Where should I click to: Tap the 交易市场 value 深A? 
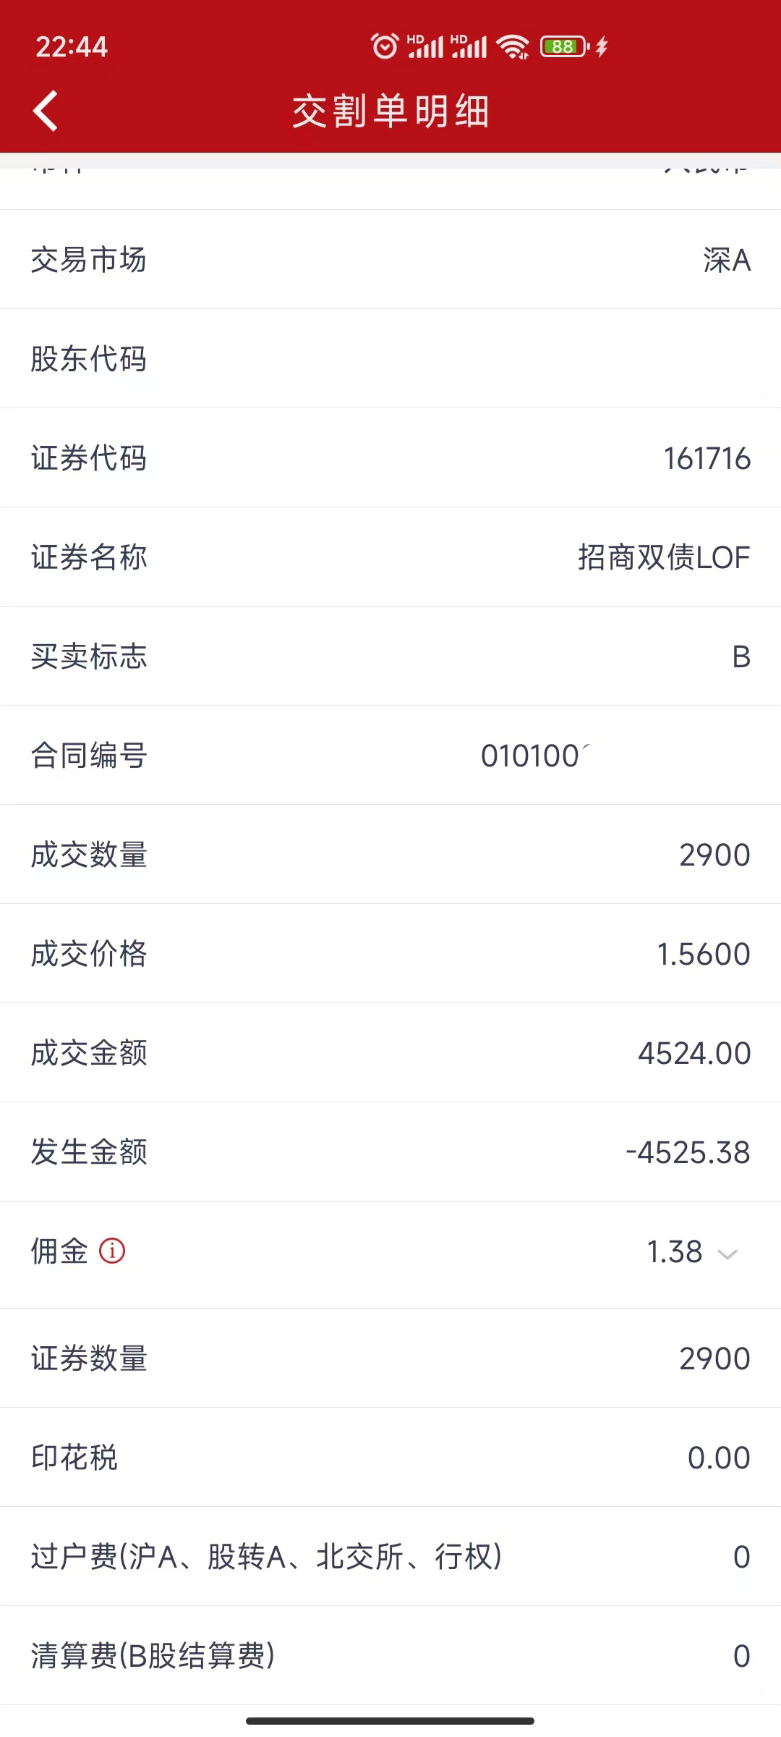726,260
